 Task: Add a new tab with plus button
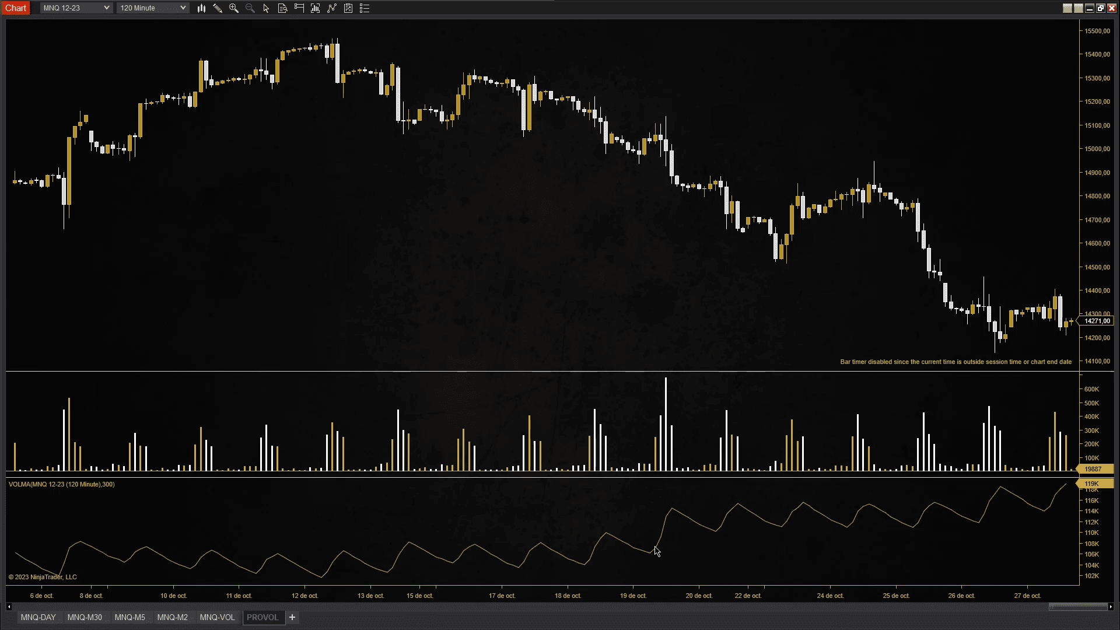point(292,617)
